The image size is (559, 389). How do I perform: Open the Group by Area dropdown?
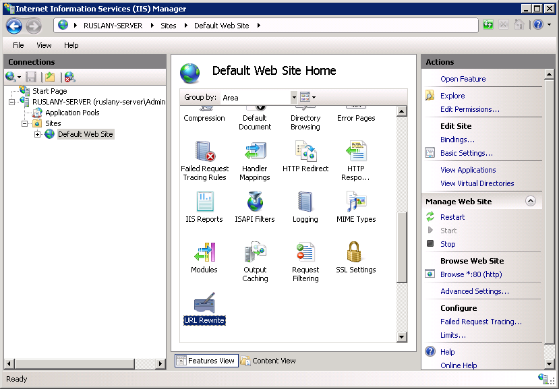tap(292, 97)
